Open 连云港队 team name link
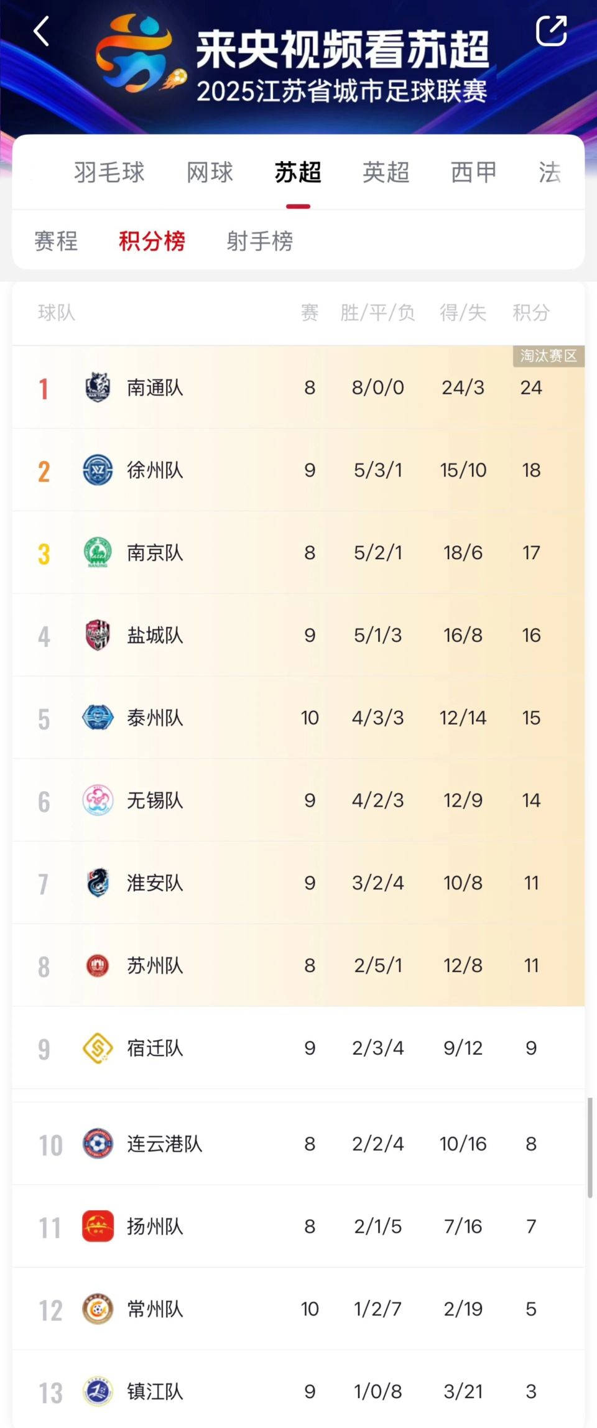The image size is (597, 1428). pos(164,1144)
